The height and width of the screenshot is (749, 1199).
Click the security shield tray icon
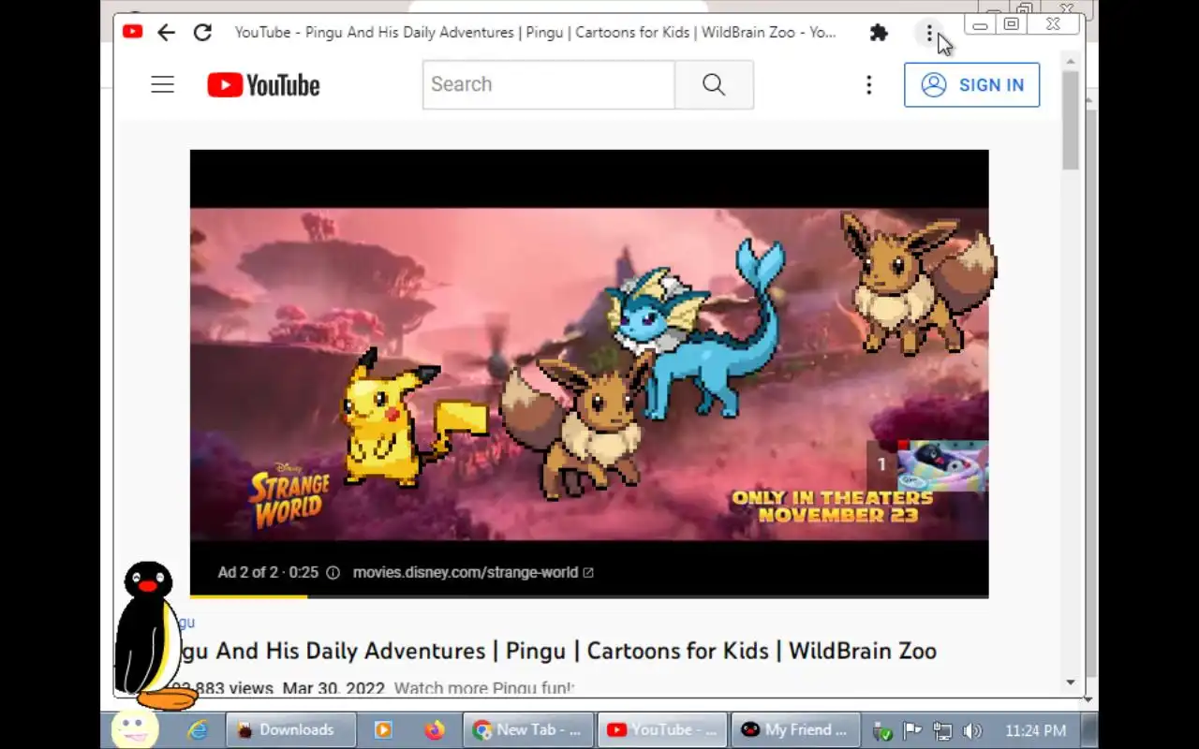point(881,730)
